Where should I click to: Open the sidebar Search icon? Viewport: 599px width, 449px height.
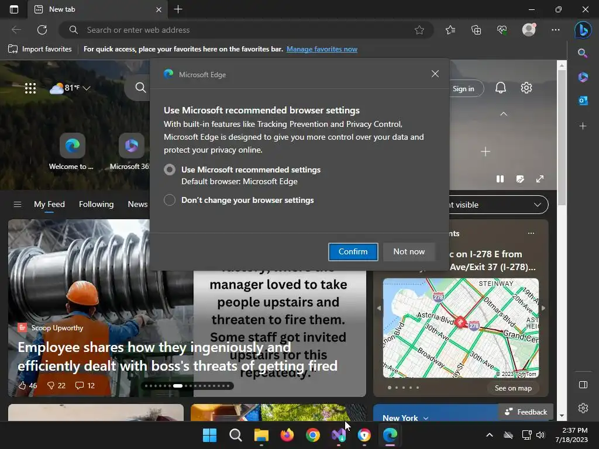583,53
